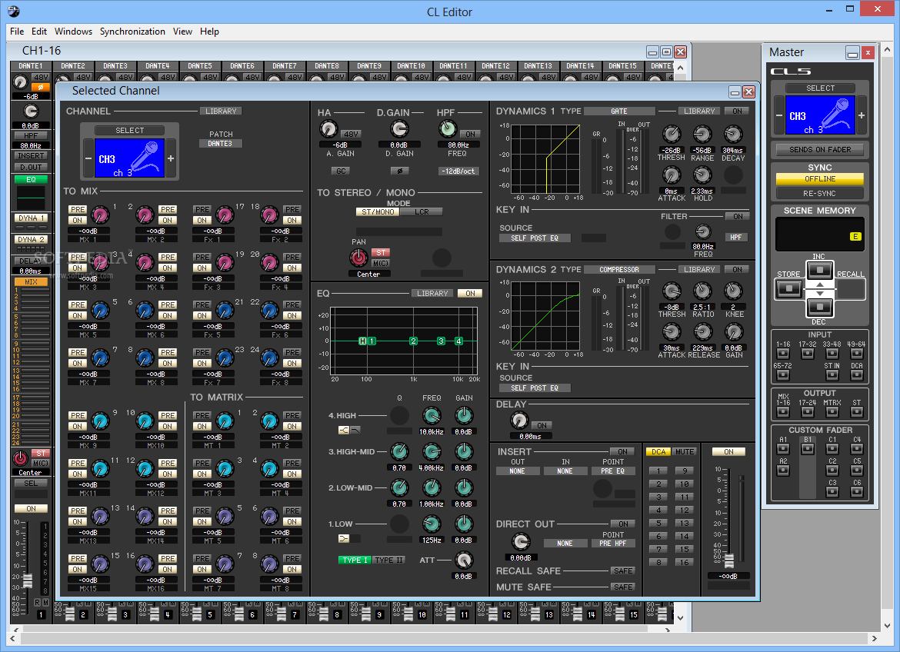Screen dimensions: 900x652
Task: Open Dynamics 1 key-in source SELF POST EQ
Action: coord(535,238)
